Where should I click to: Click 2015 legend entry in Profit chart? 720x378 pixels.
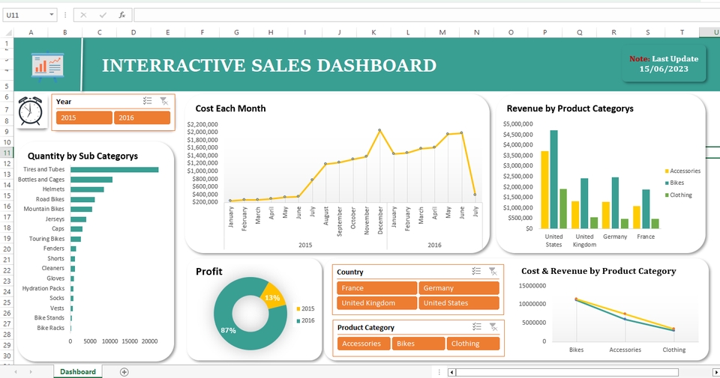(x=305, y=308)
